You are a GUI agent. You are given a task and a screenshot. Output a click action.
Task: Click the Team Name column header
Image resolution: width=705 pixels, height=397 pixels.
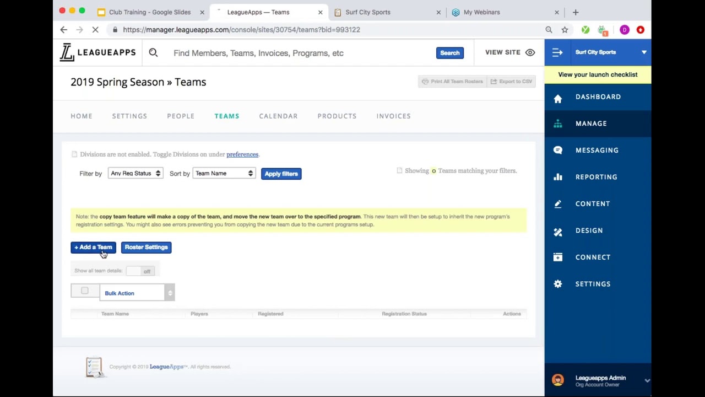115,314
